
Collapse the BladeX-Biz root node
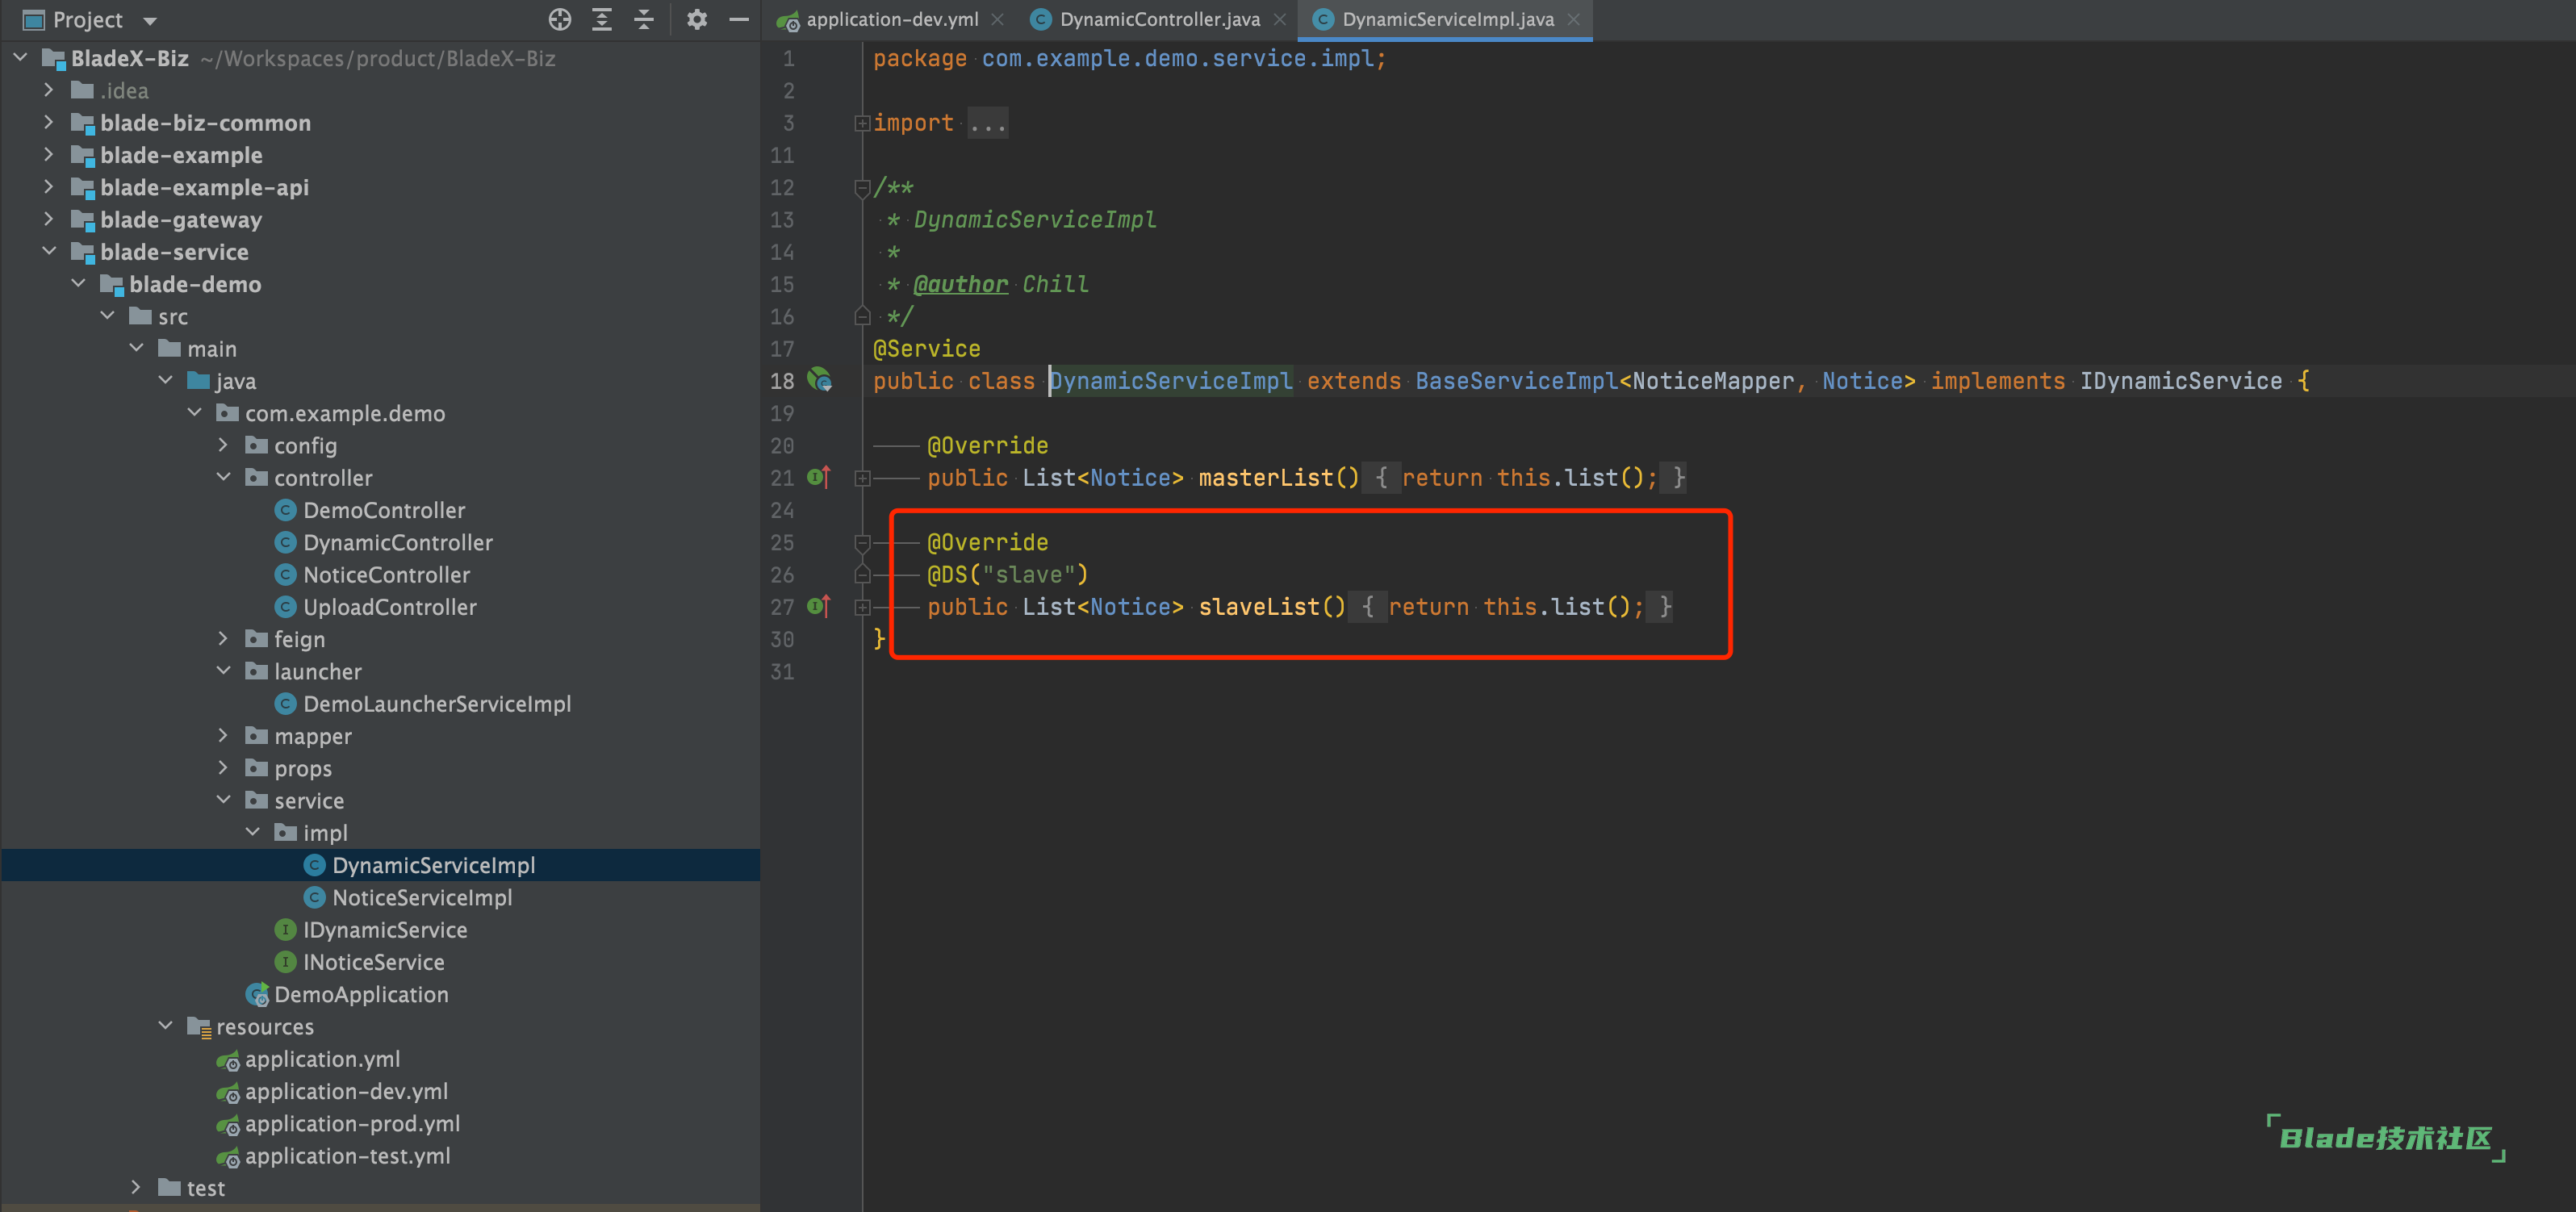[x=20, y=58]
